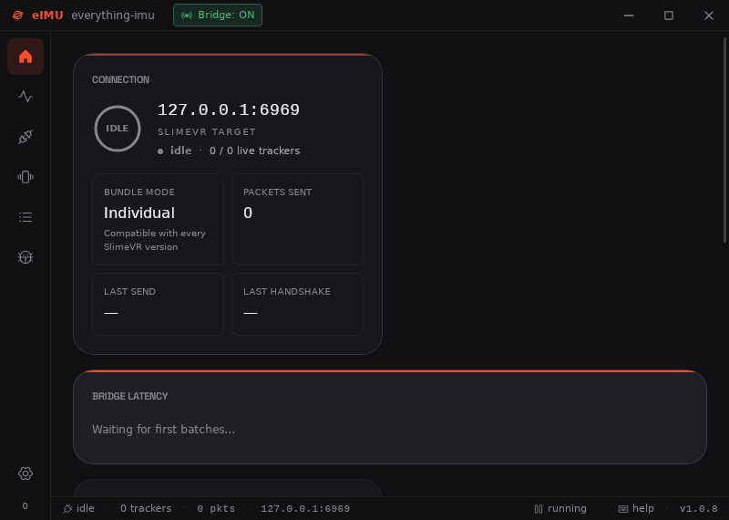Click the keyboard icon beside help

[x=623, y=509]
